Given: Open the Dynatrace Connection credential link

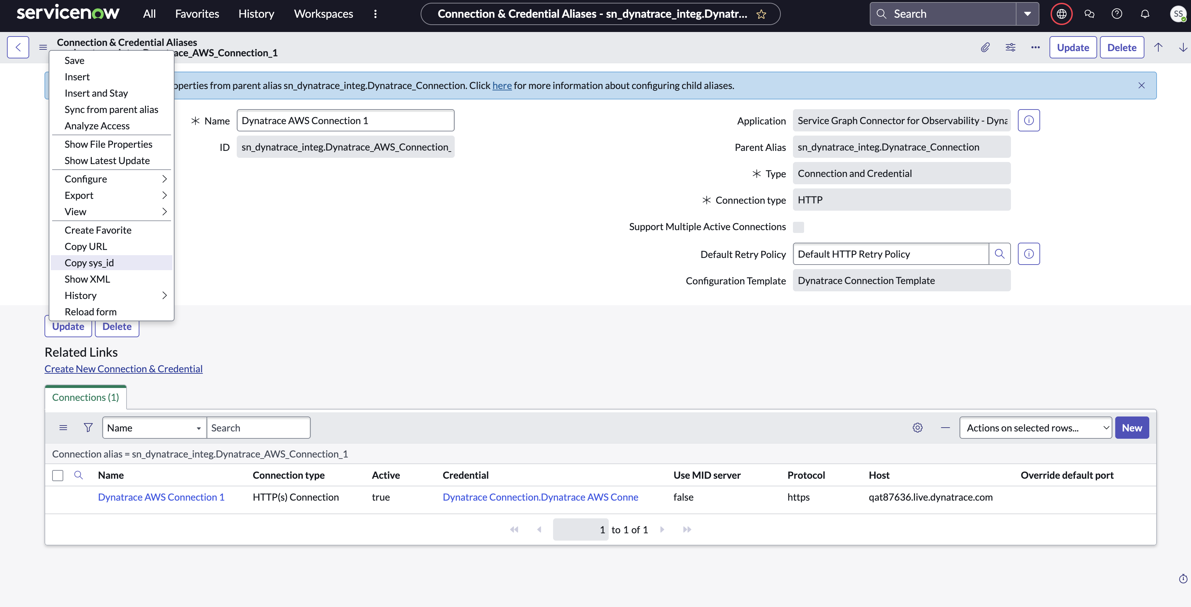Looking at the screenshot, I should [x=541, y=497].
